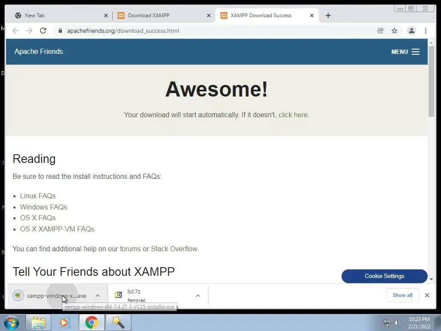Click the padlock site info icon

coord(60,31)
